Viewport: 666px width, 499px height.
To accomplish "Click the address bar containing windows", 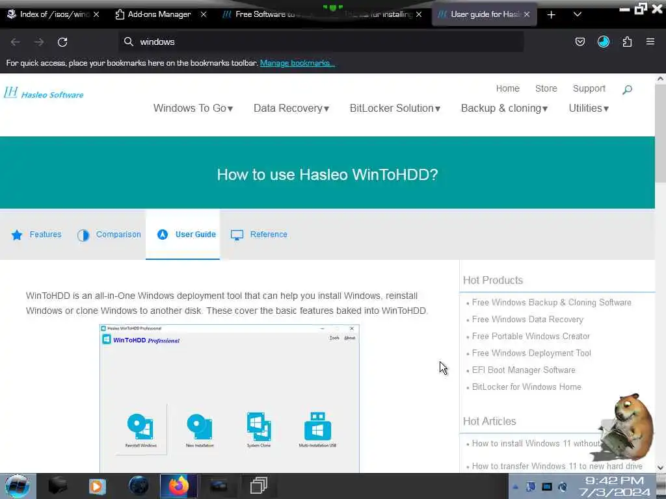I will tap(321, 42).
